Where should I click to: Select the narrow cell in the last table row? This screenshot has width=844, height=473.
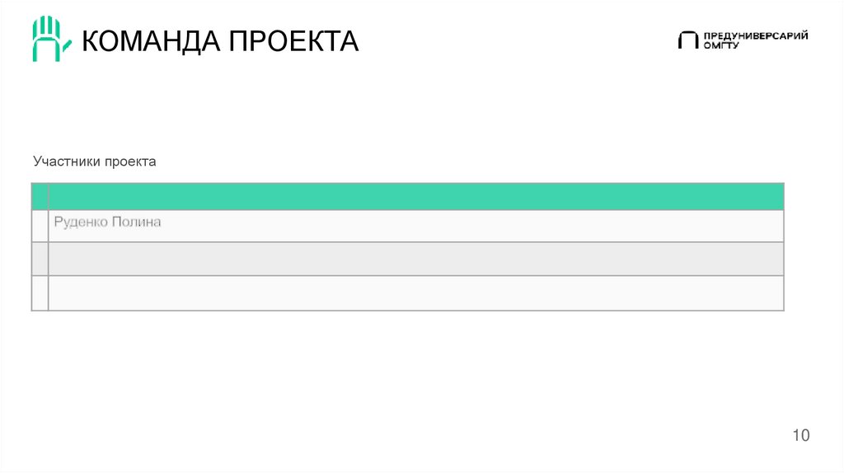click(x=40, y=293)
